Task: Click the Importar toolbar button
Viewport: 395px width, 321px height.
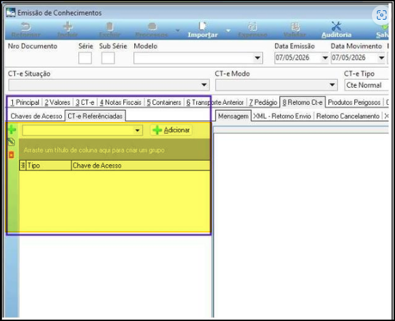Action: pyautogui.click(x=202, y=30)
